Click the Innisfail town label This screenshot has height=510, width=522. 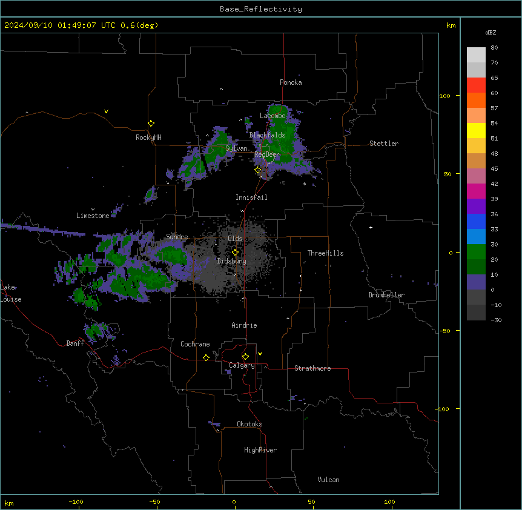(251, 197)
